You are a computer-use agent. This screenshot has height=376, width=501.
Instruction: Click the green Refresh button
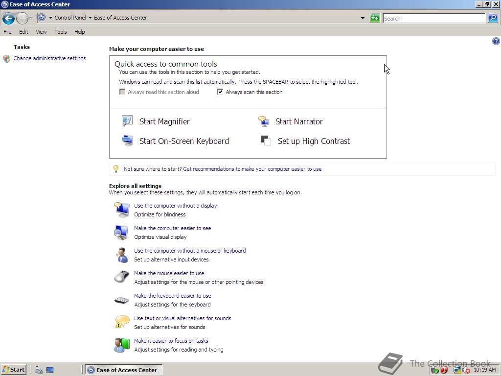click(374, 18)
